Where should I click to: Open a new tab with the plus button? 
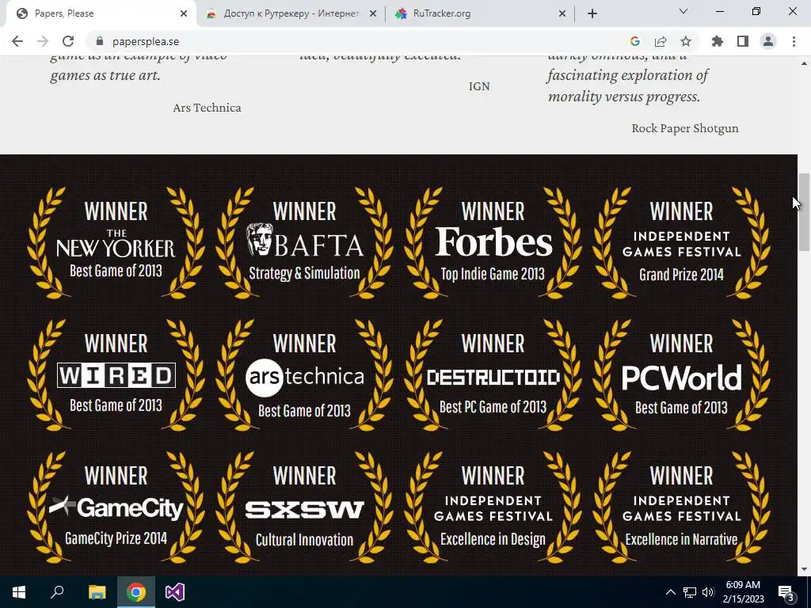[592, 14]
